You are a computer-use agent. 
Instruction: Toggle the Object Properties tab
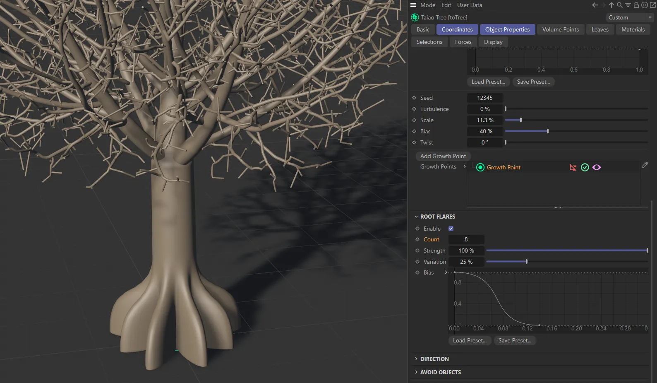[507, 29]
